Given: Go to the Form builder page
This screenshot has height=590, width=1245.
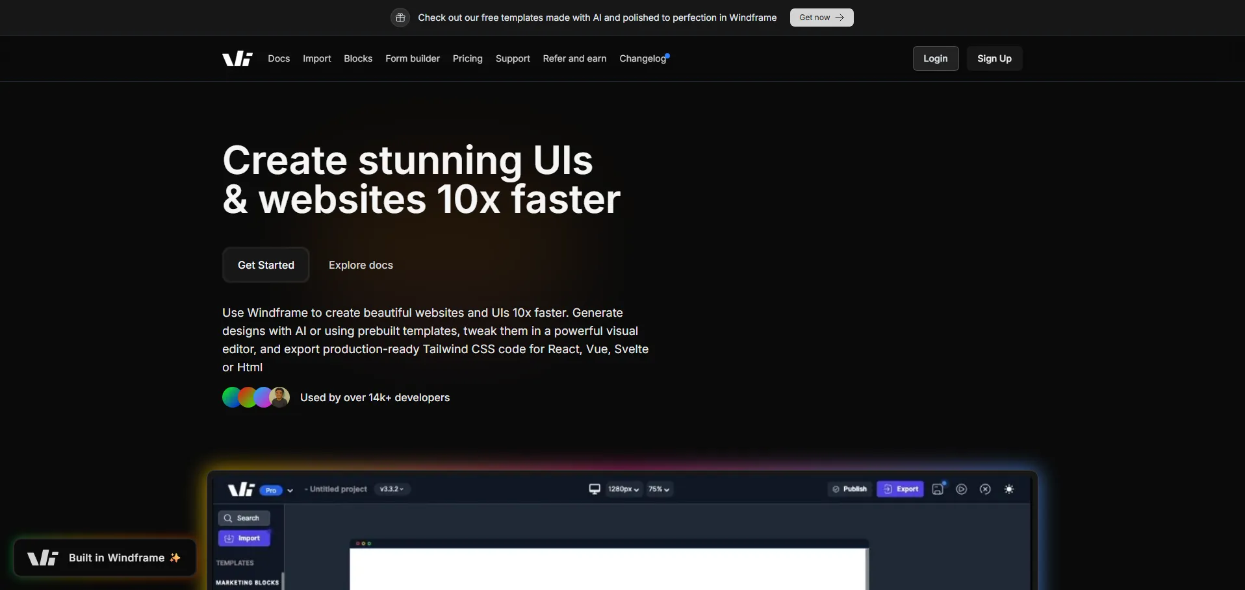Looking at the screenshot, I should (412, 58).
